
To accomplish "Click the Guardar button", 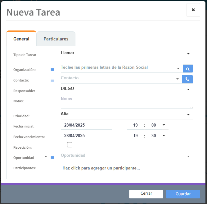I will 183,194.
